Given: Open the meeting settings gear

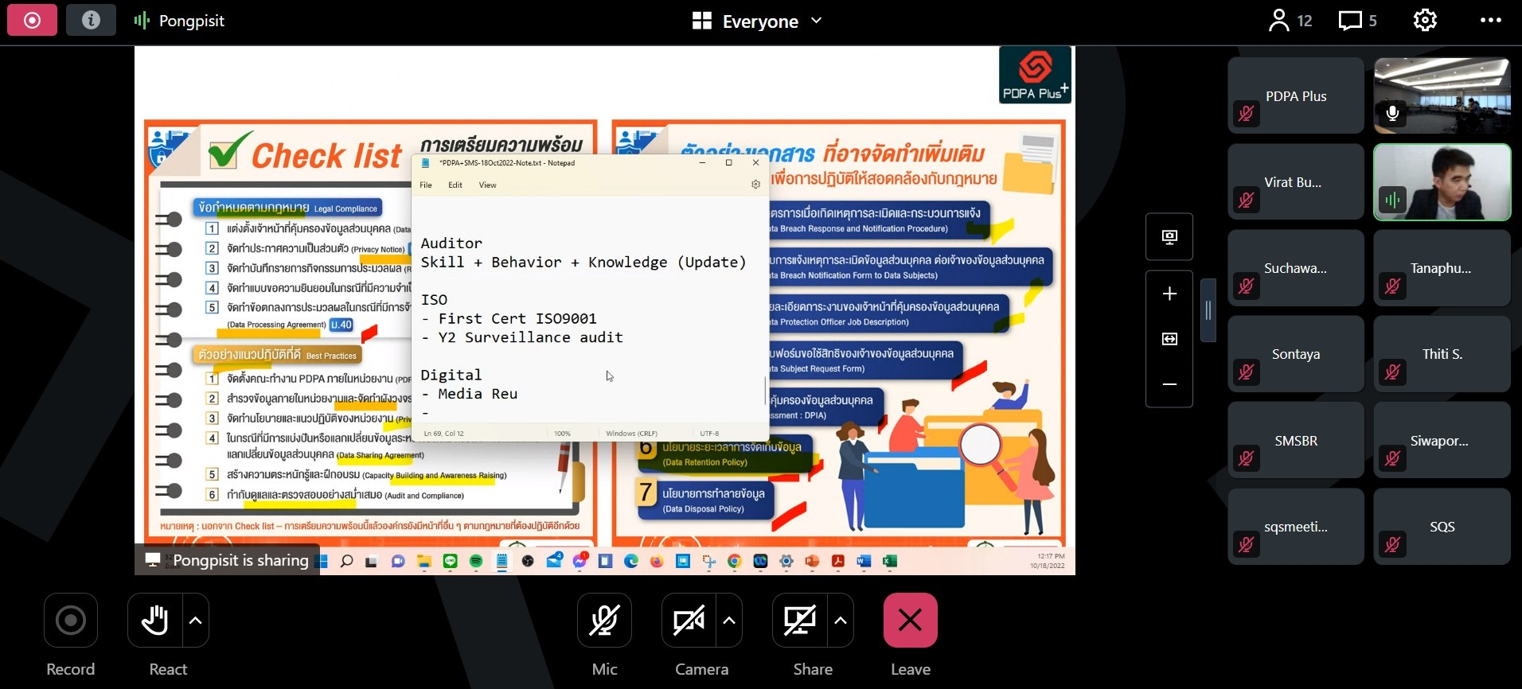Looking at the screenshot, I should click(x=1425, y=21).
